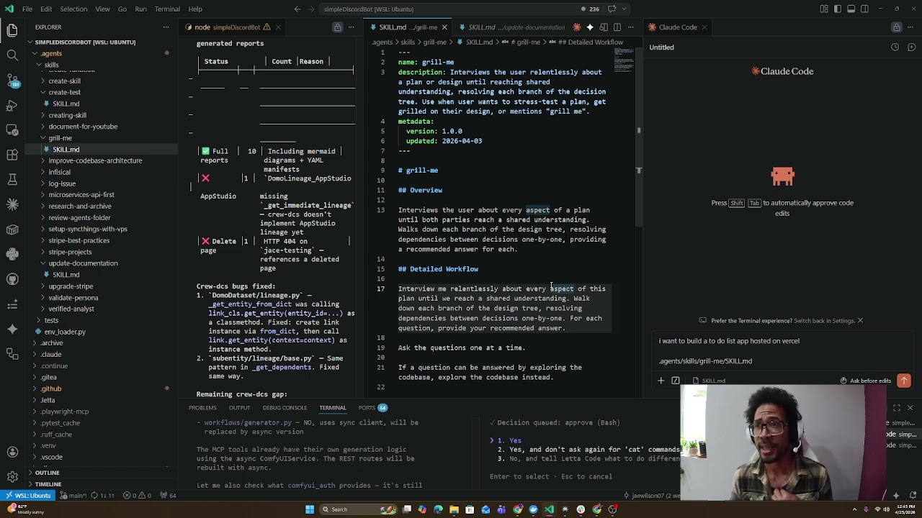The image size is (922, 518).
Task: Close the node simpleDiscordBot tab
Action: tap(278, 27)
